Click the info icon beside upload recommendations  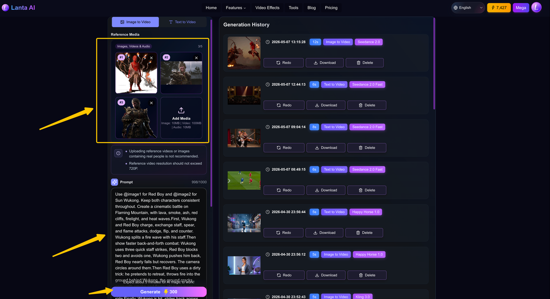pos(119,153)
